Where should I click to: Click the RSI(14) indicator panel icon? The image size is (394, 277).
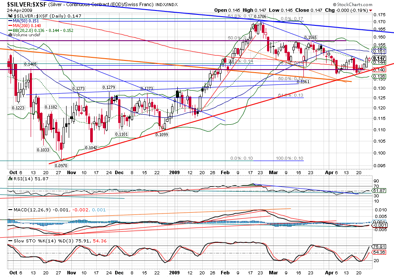4,180
